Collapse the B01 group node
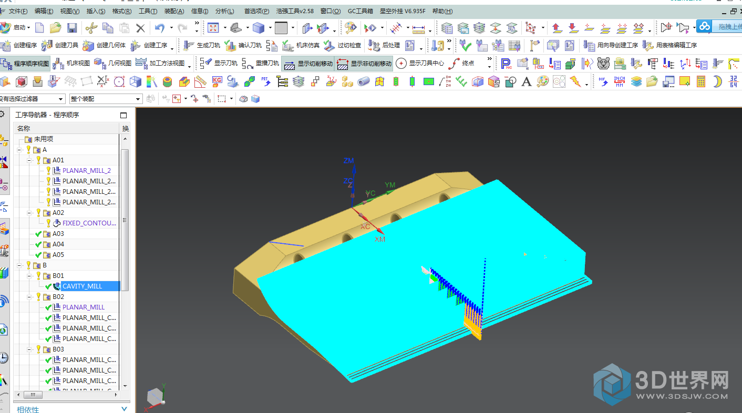Viewport: 742px width, 413px height. (30, 276)
